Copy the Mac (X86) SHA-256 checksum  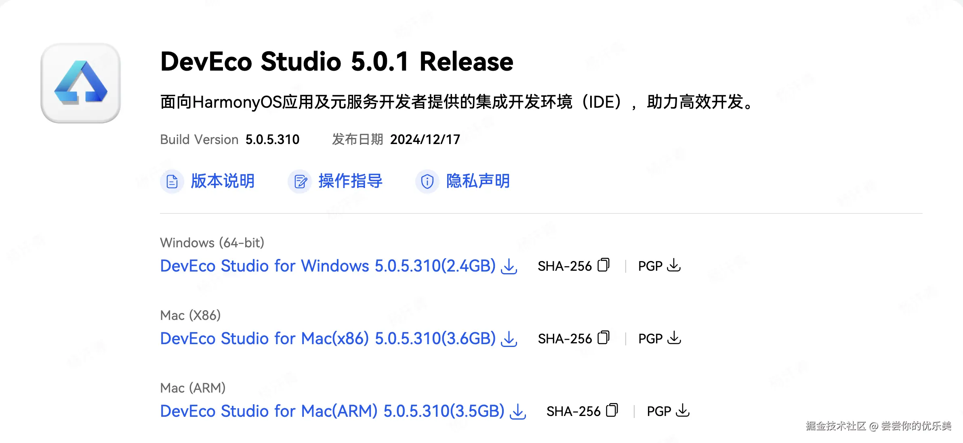click(x=603, y=338)
